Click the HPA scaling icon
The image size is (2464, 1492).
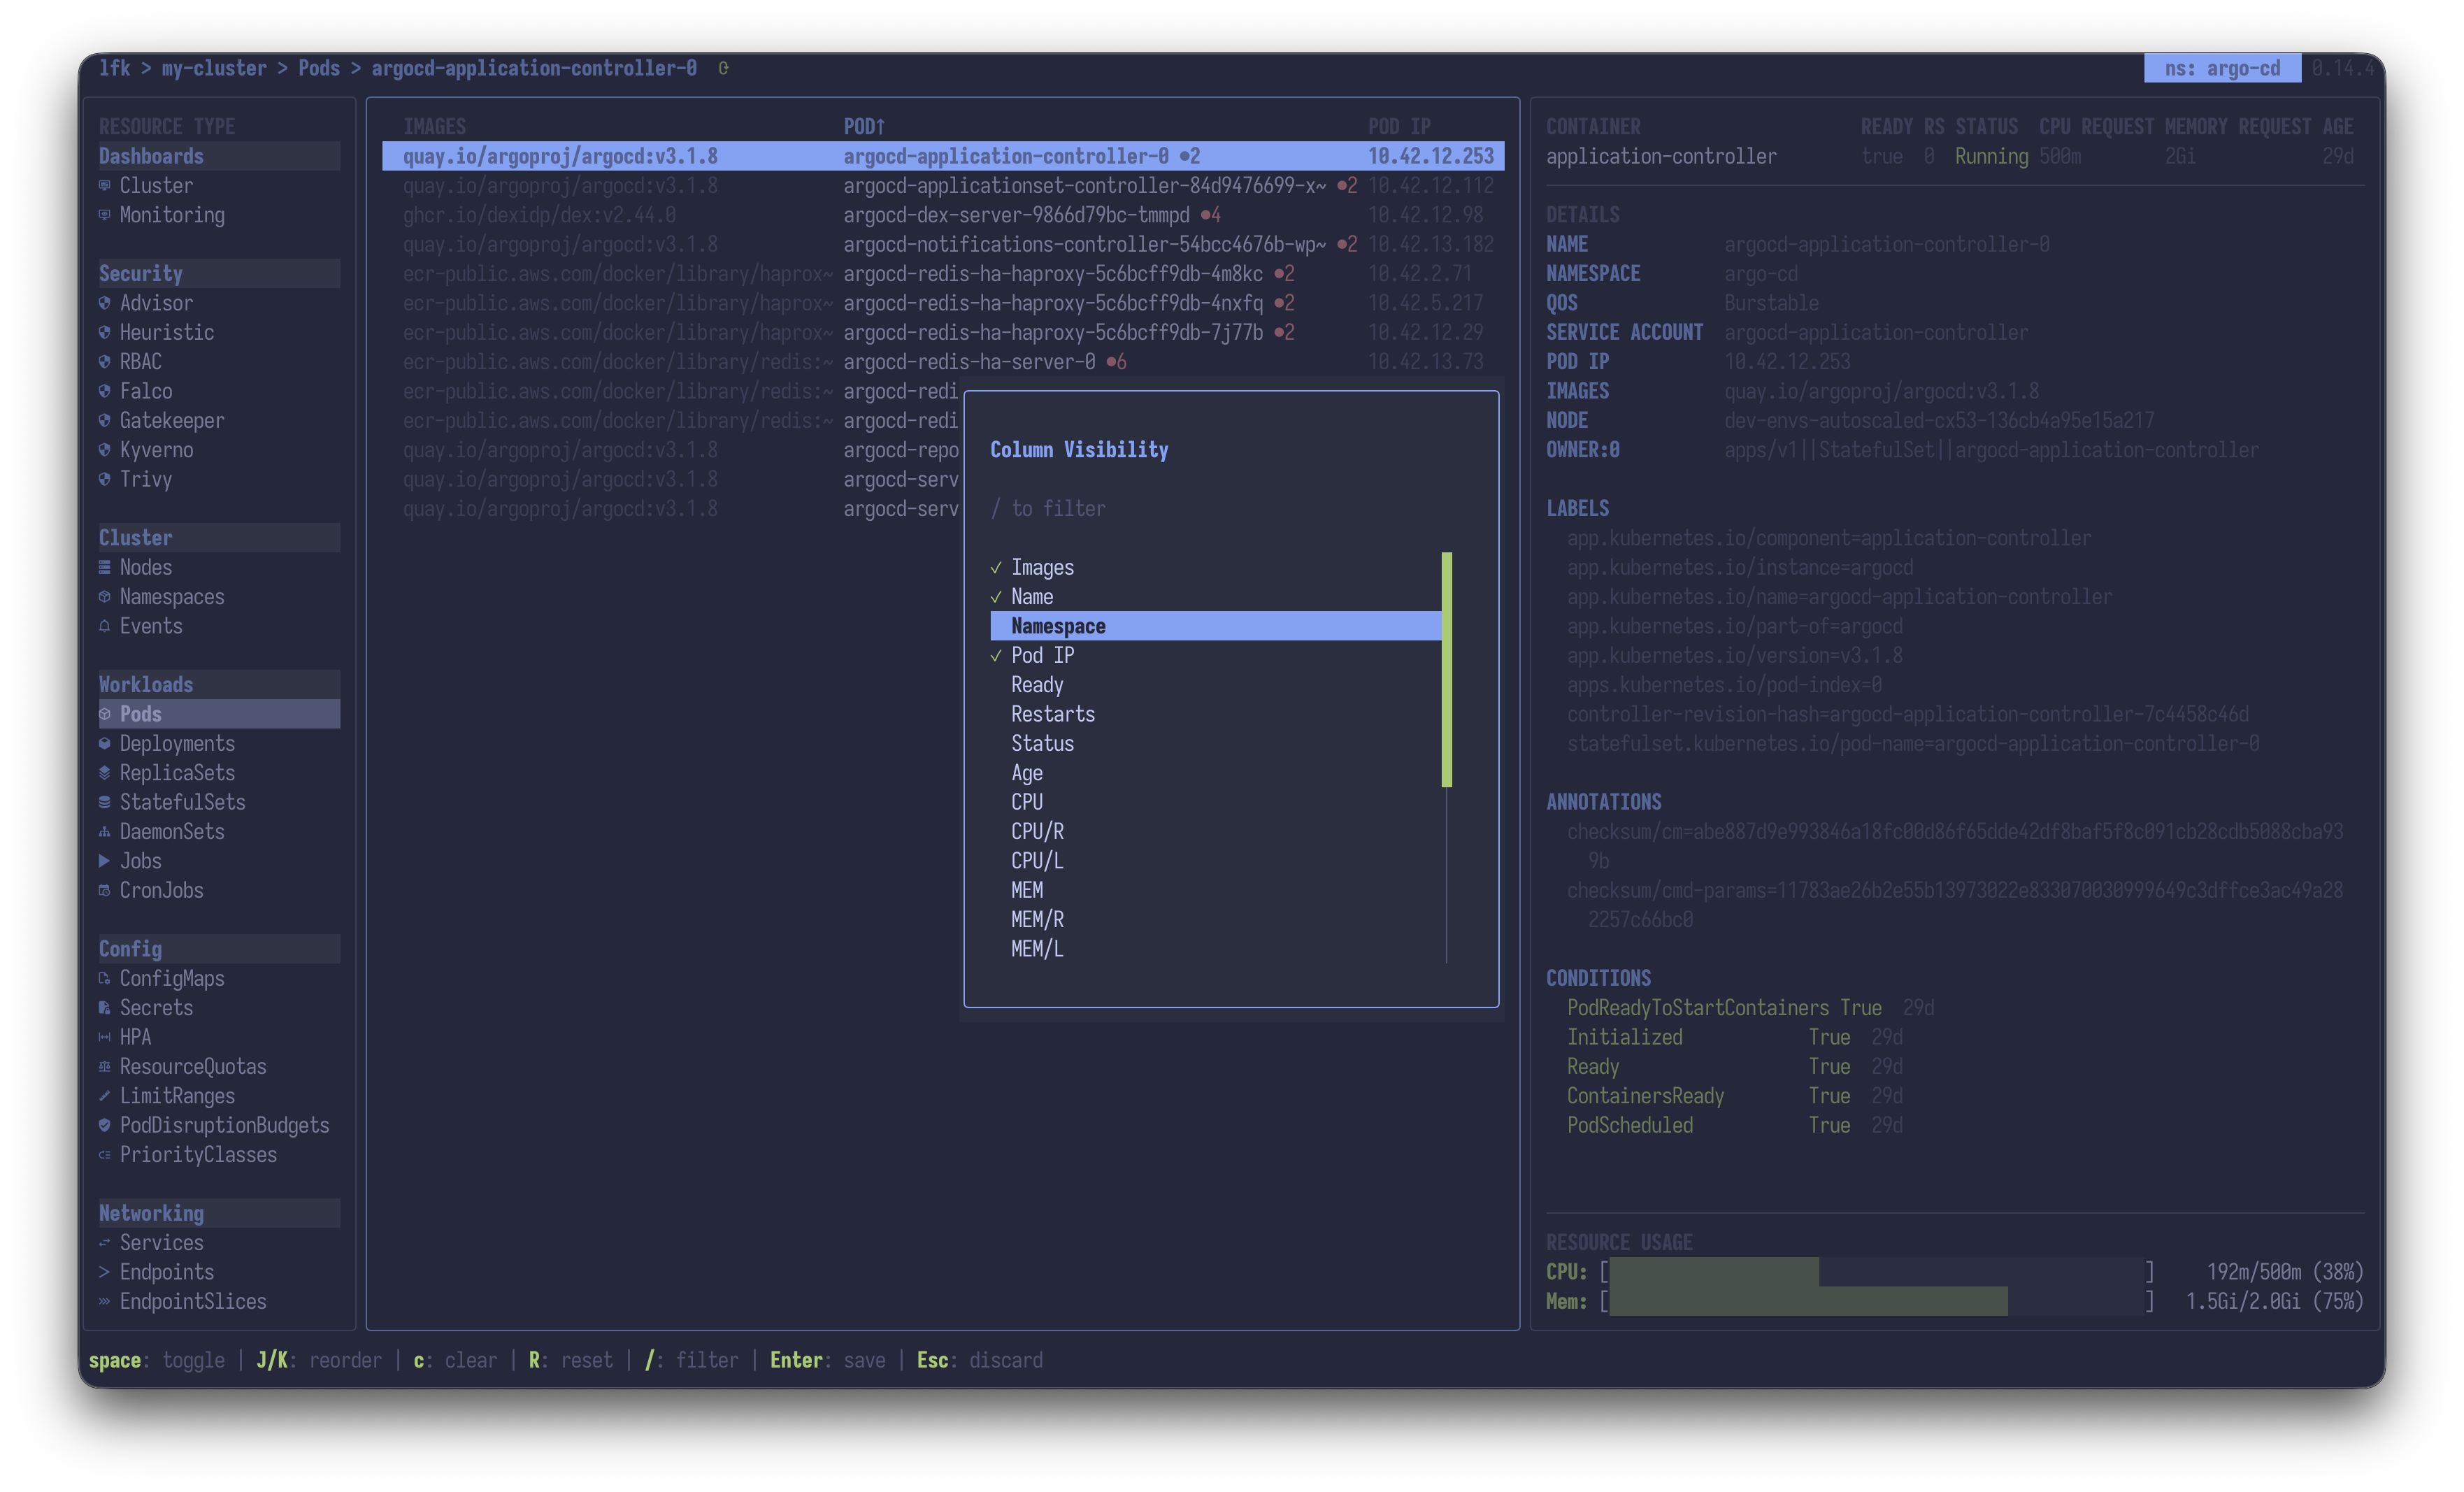[x=104, y=1037]
